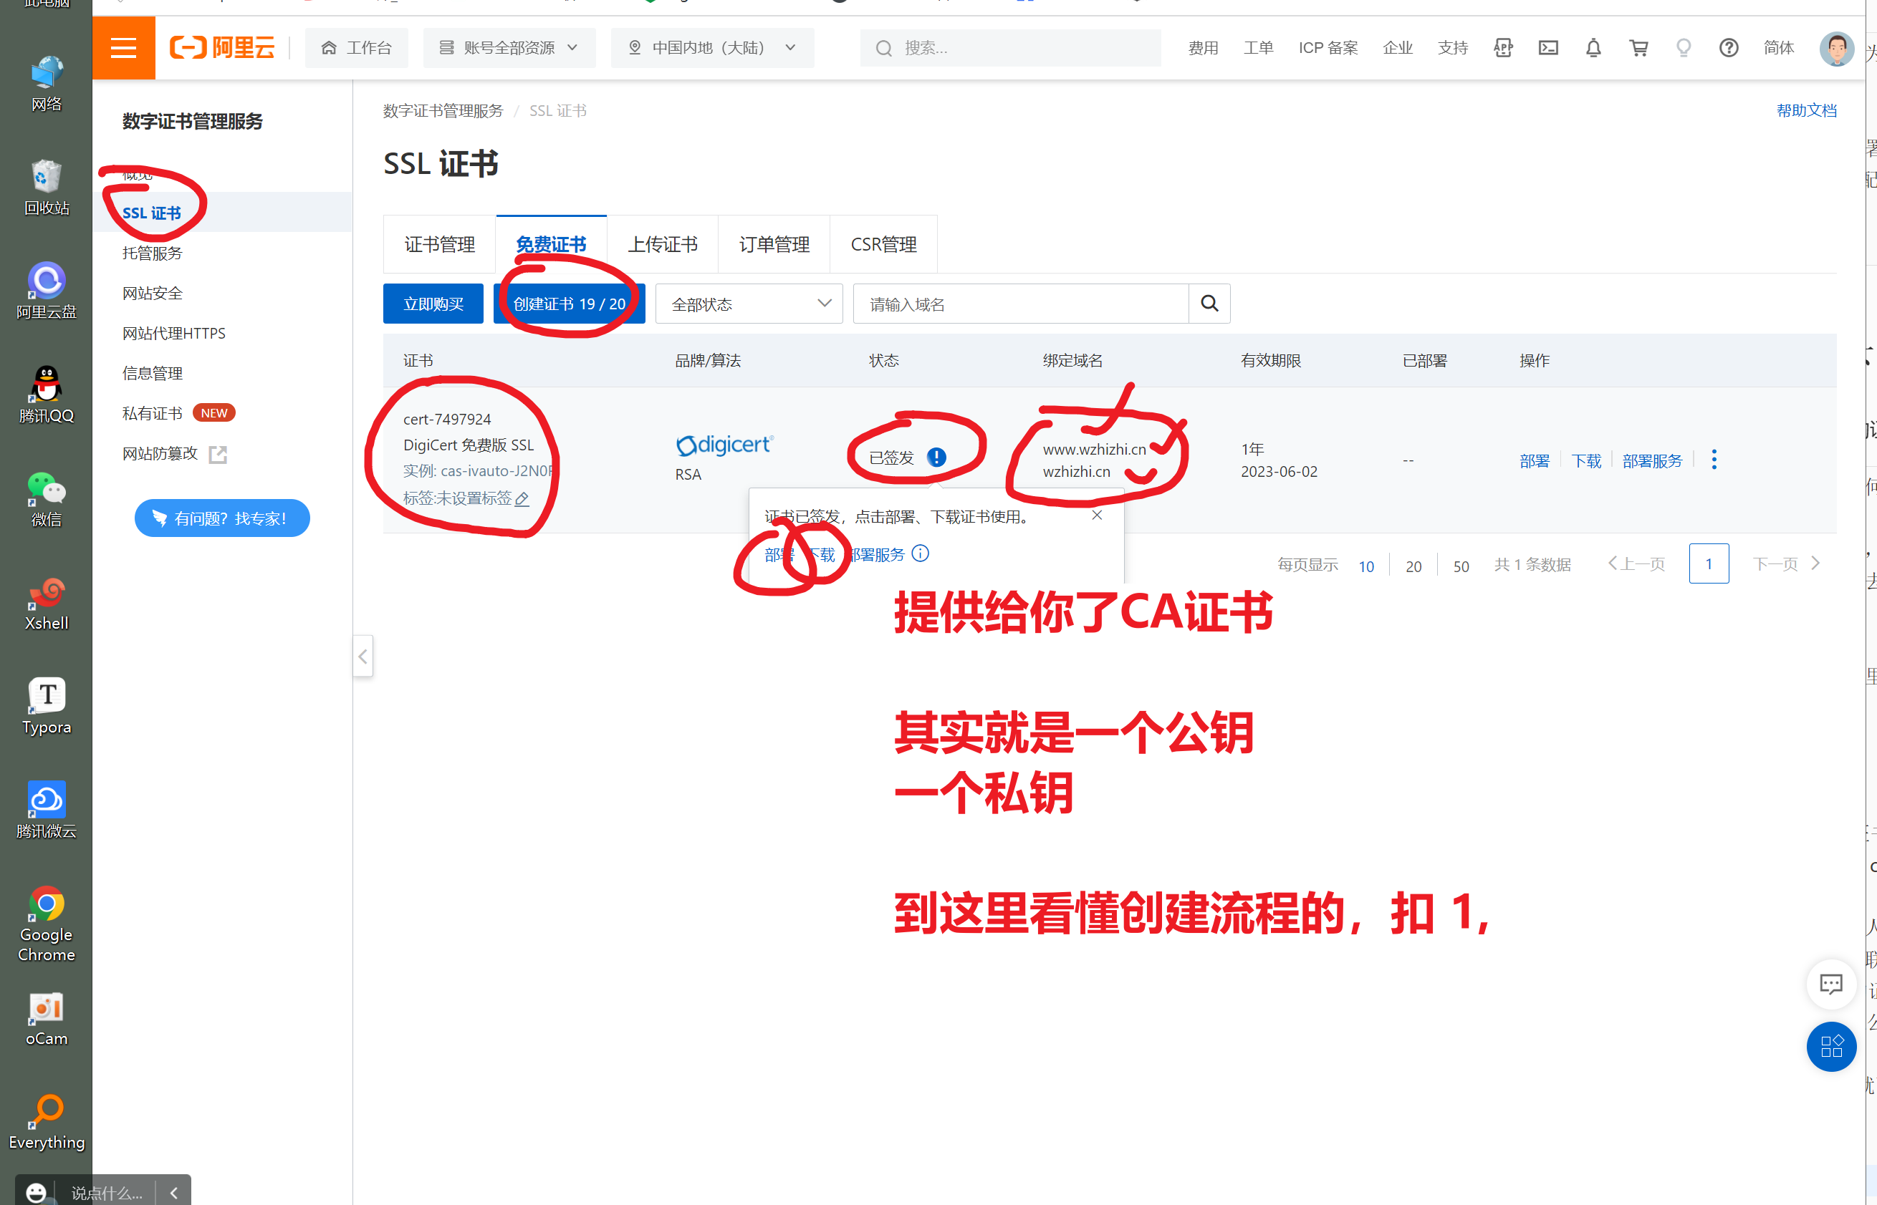This screenshot has height=1205, width=1877.
Task: Switch to CSR管理 tab
Action: tap(883, 244)
